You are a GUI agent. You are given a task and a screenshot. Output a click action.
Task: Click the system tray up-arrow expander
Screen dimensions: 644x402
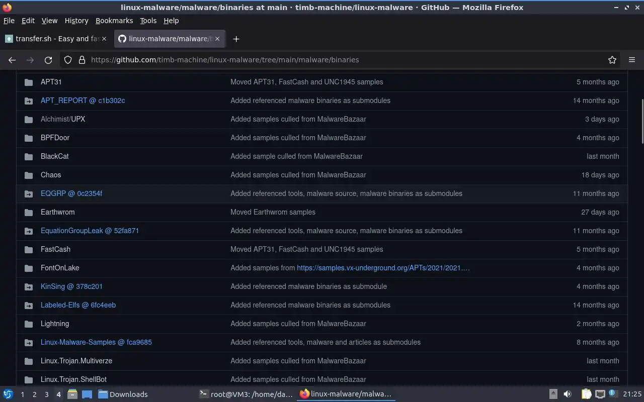[553, 394]
